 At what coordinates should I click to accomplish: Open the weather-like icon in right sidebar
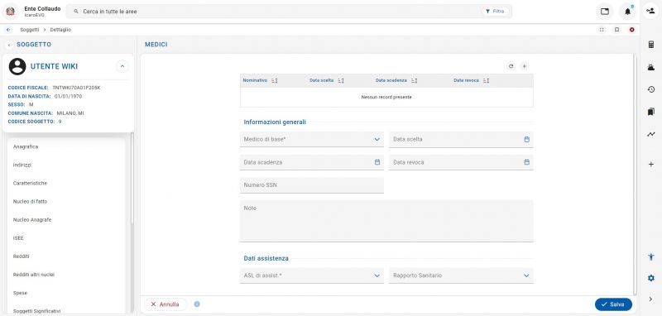point(651,67)
